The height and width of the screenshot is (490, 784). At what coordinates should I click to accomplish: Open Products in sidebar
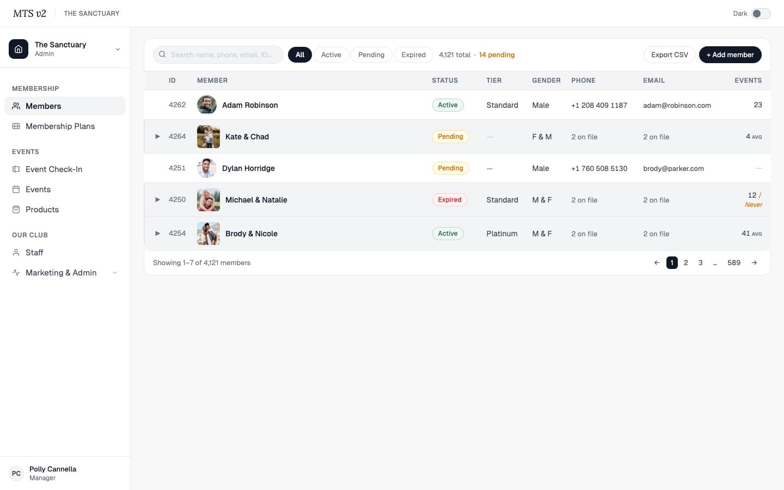(x=65, y=210)
